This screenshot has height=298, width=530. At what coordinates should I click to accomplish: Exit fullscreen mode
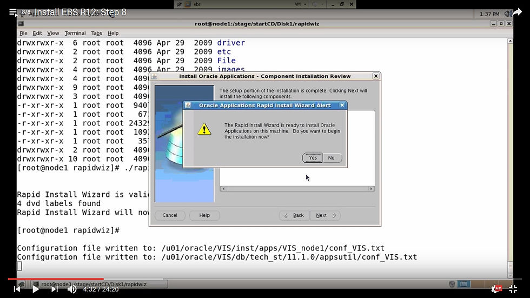513,289
